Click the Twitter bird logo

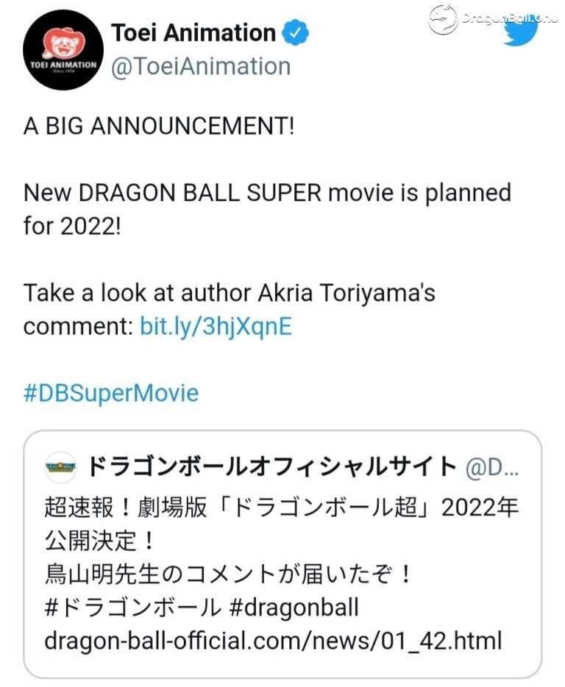coord(520,32)
